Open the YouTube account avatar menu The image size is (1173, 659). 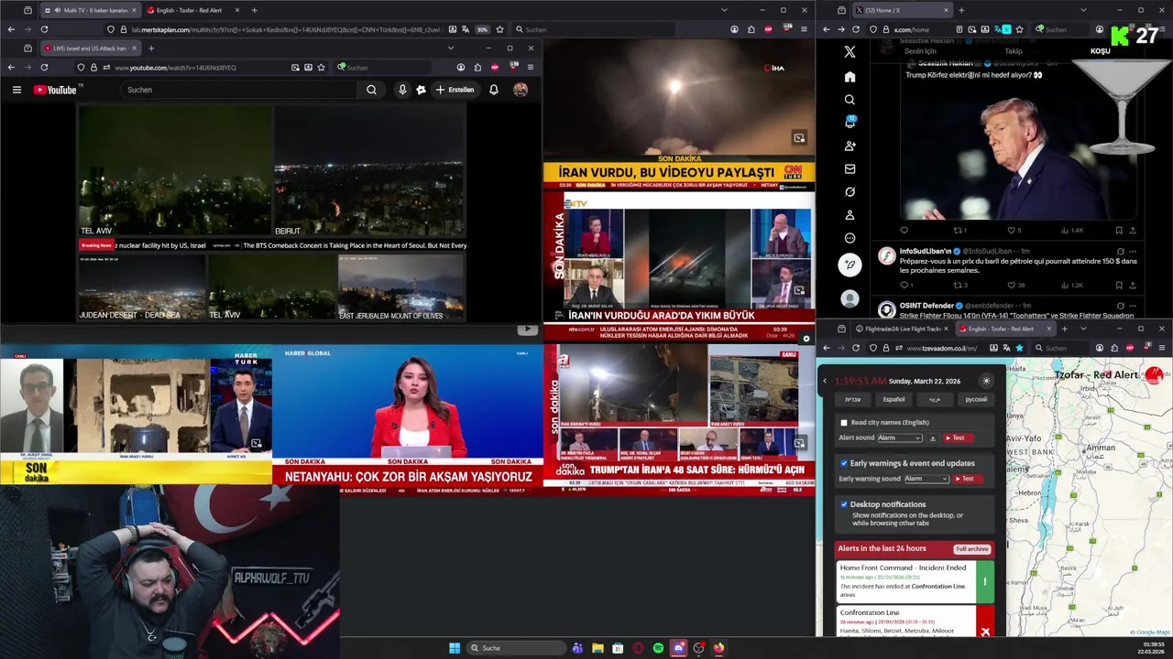coord(521,90)
